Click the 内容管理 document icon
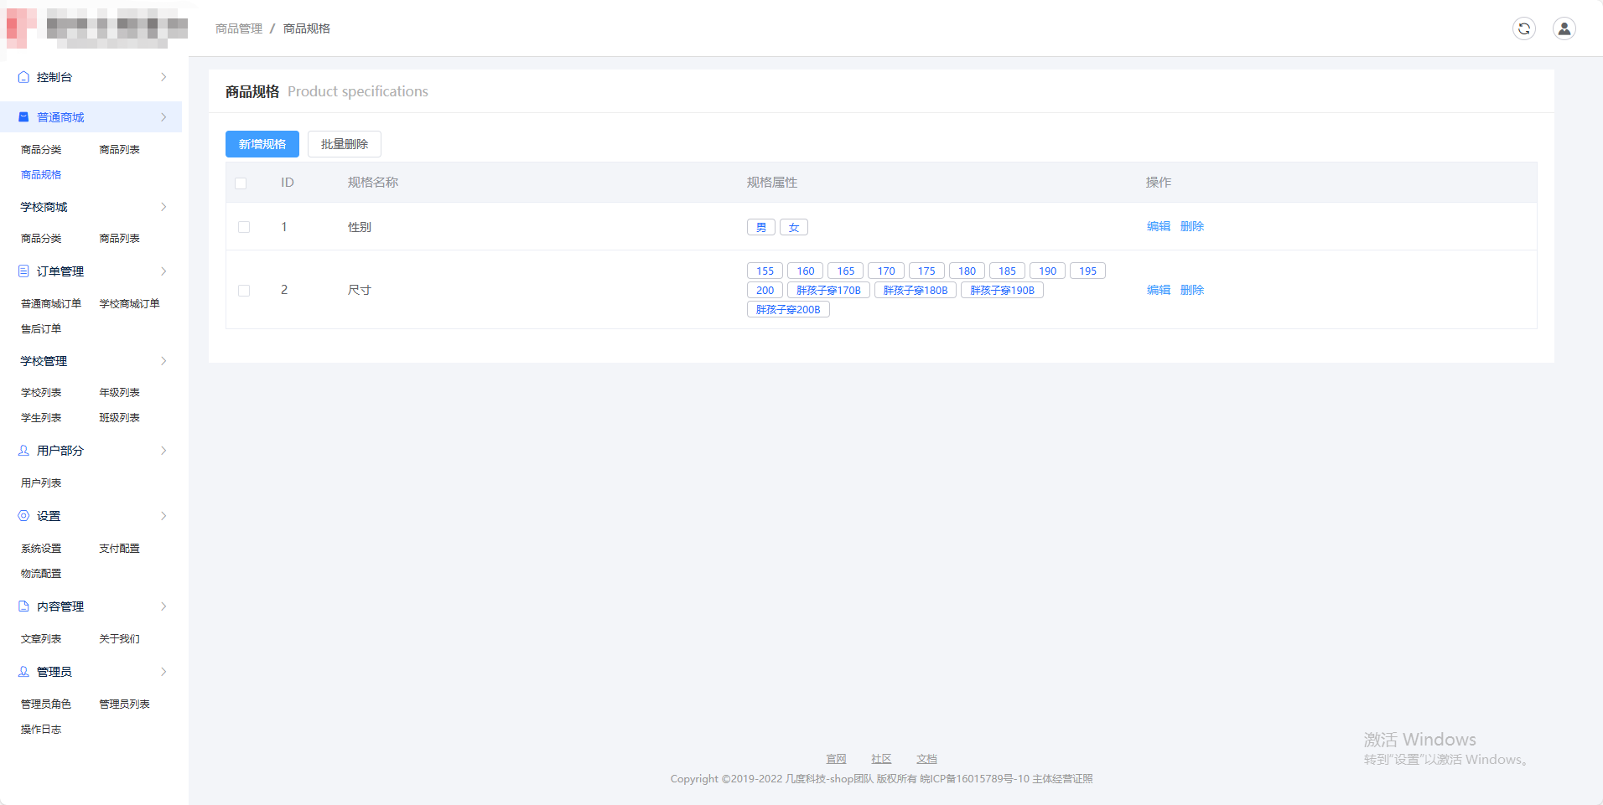The height and width of the screenshot is (805, 1603). point(23,606)
